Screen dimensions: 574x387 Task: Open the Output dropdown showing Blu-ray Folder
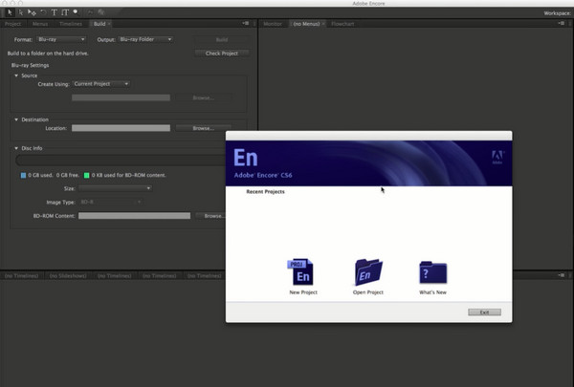pyautogui.click(x=145, y=39)
